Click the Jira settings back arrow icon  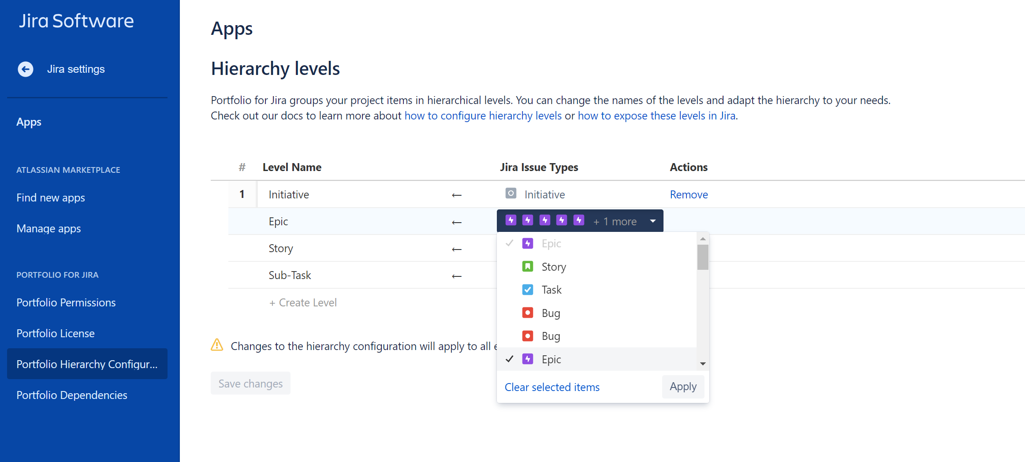(x=26, y=69)
